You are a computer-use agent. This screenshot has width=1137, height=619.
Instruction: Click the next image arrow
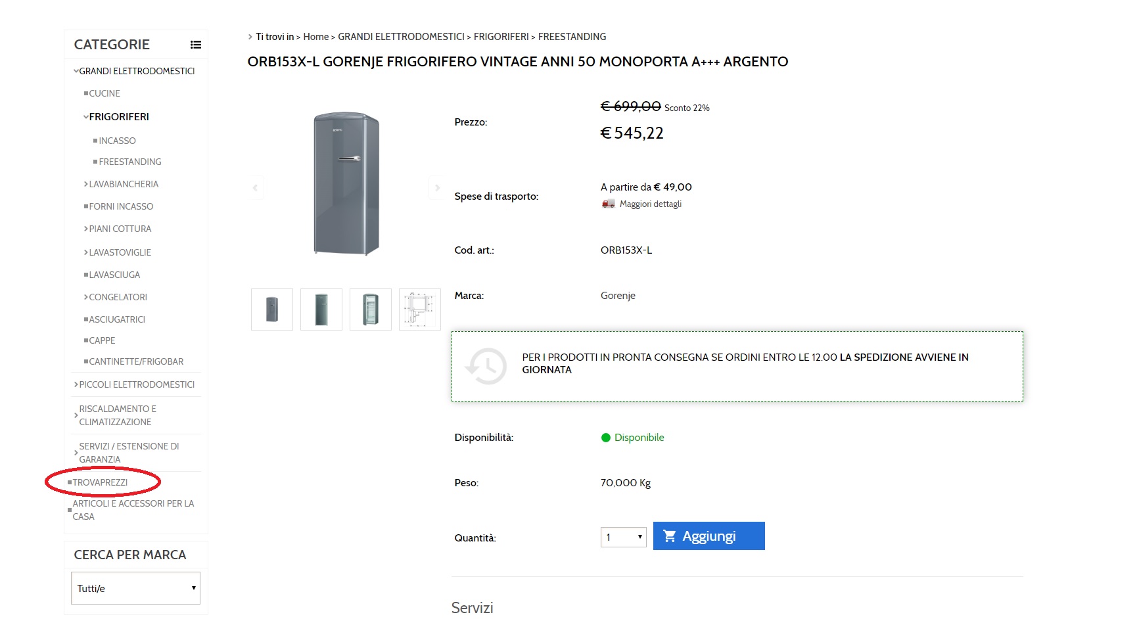(x=437, y=188)
